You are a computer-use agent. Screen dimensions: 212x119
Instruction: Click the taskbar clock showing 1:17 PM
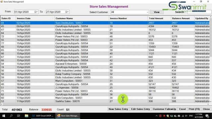pyautogui.click(x=199, y=116)
